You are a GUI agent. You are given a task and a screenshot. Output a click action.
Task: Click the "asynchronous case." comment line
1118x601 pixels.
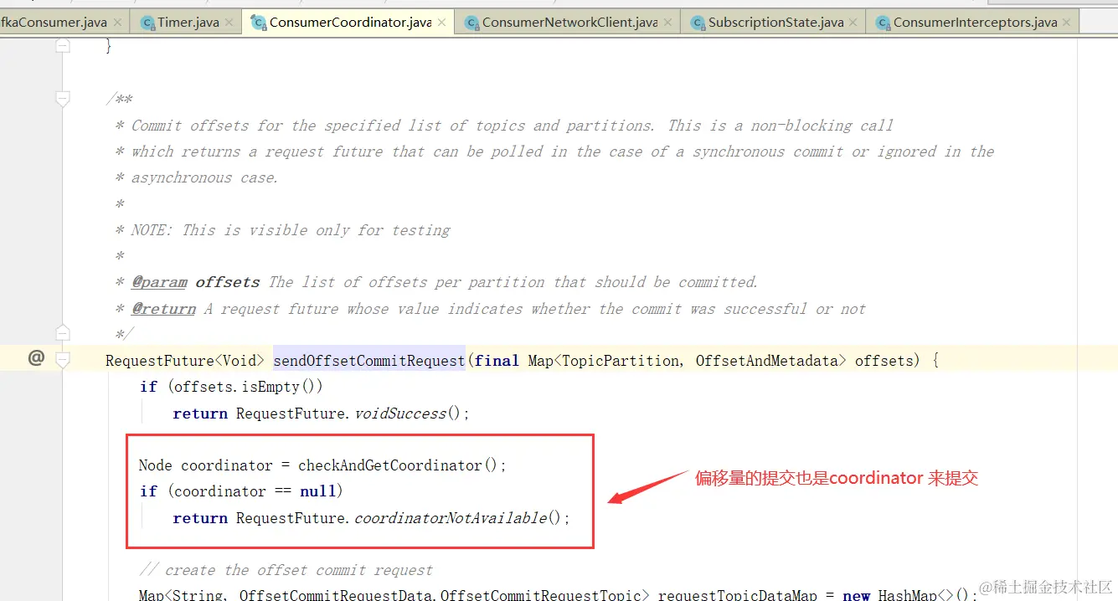point(204,177)
